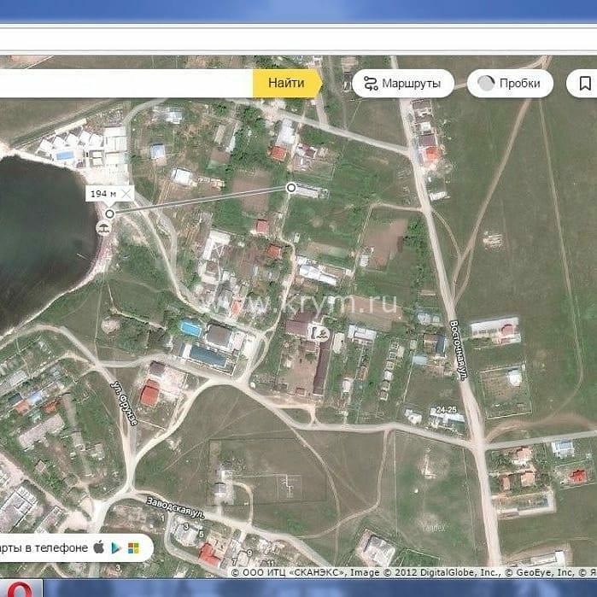This screenshot has width=597, height=597.
Task: Click the yellow Найти search button
Action: (x=285, y=84)
